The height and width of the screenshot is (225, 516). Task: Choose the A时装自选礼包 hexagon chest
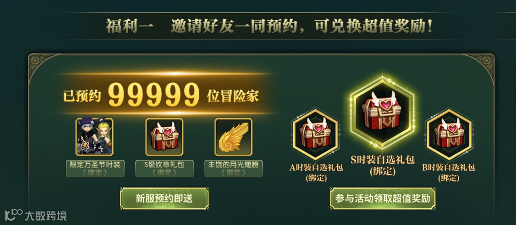[x=315, y=134]
